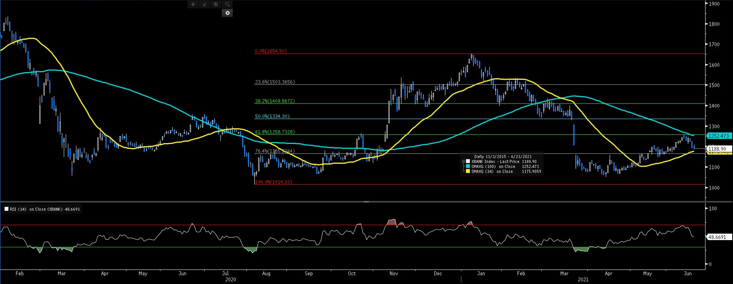This screenshot has height=284, width=733.
Task: Activate the crosshair cursor tool
Action: point(193,5)
